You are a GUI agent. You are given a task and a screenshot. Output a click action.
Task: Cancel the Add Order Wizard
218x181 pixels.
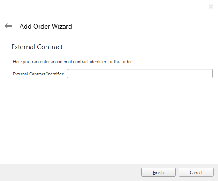pyautogui.click(x=196, y=172)
